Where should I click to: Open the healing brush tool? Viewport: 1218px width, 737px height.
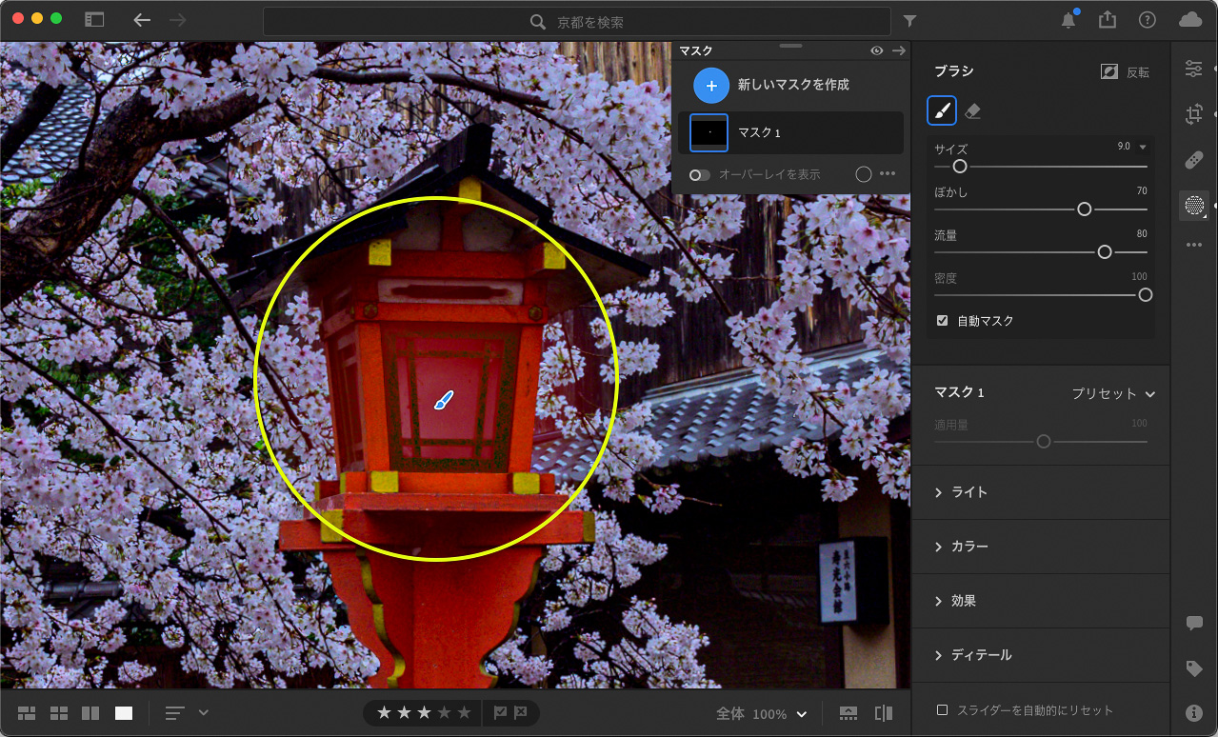(x=1193, y=160)
